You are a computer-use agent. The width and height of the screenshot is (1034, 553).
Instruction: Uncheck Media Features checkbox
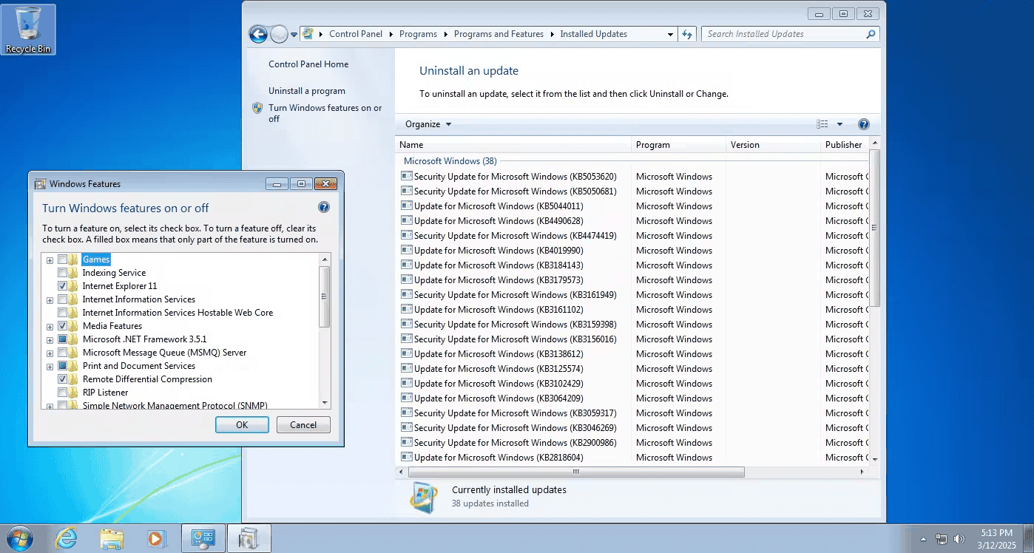[x=62, y=326]
